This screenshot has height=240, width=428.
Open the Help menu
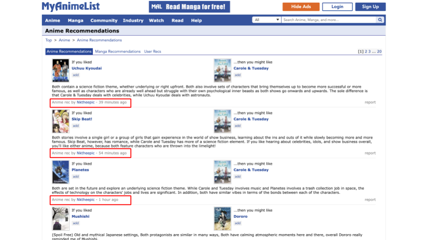196,20
